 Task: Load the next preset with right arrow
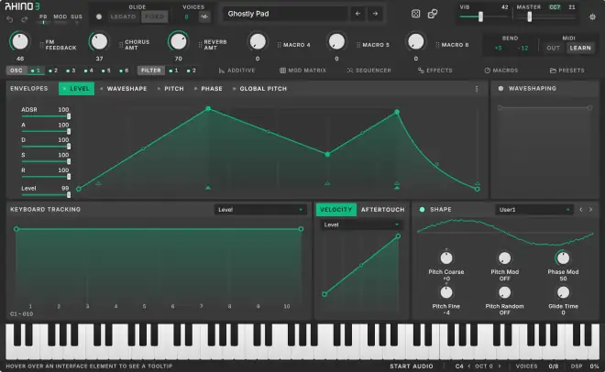click(375, 14)
